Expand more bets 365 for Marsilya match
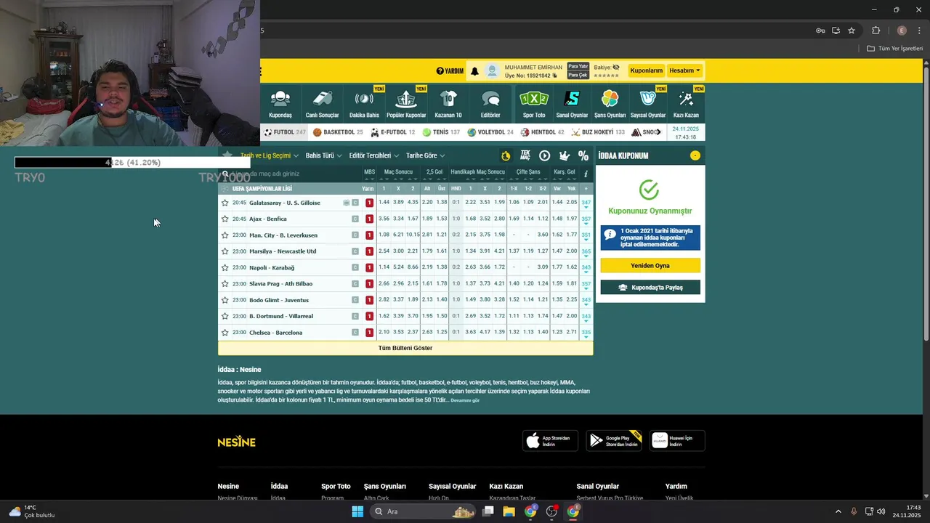930x523 pixels. (586, 252)
